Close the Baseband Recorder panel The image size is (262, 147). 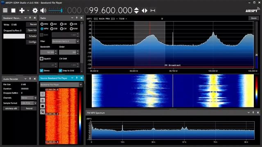[35, 18]
